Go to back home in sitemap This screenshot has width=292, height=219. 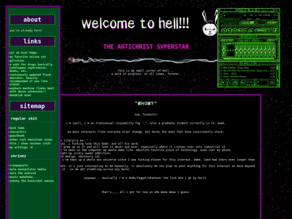(17, 128)
